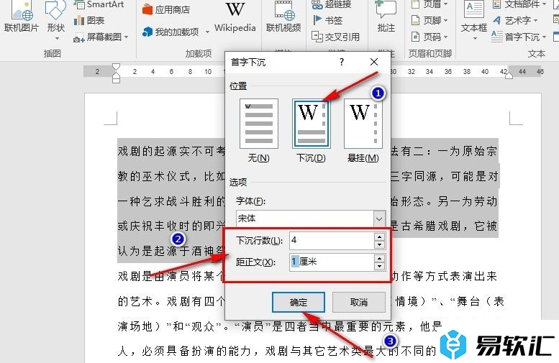Open the 页码 page number dropdown

(430, 37)
